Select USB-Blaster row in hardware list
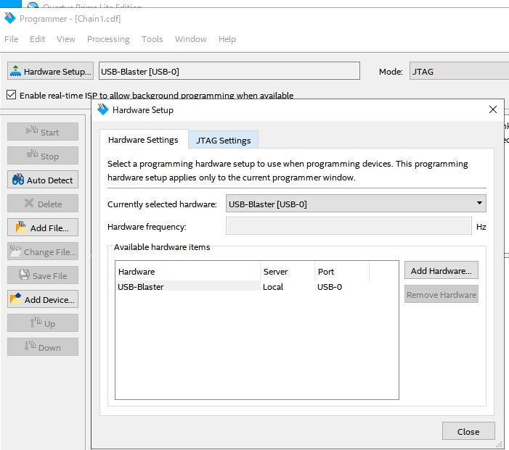The image size is (509, 450). click(x=257, y=287)
